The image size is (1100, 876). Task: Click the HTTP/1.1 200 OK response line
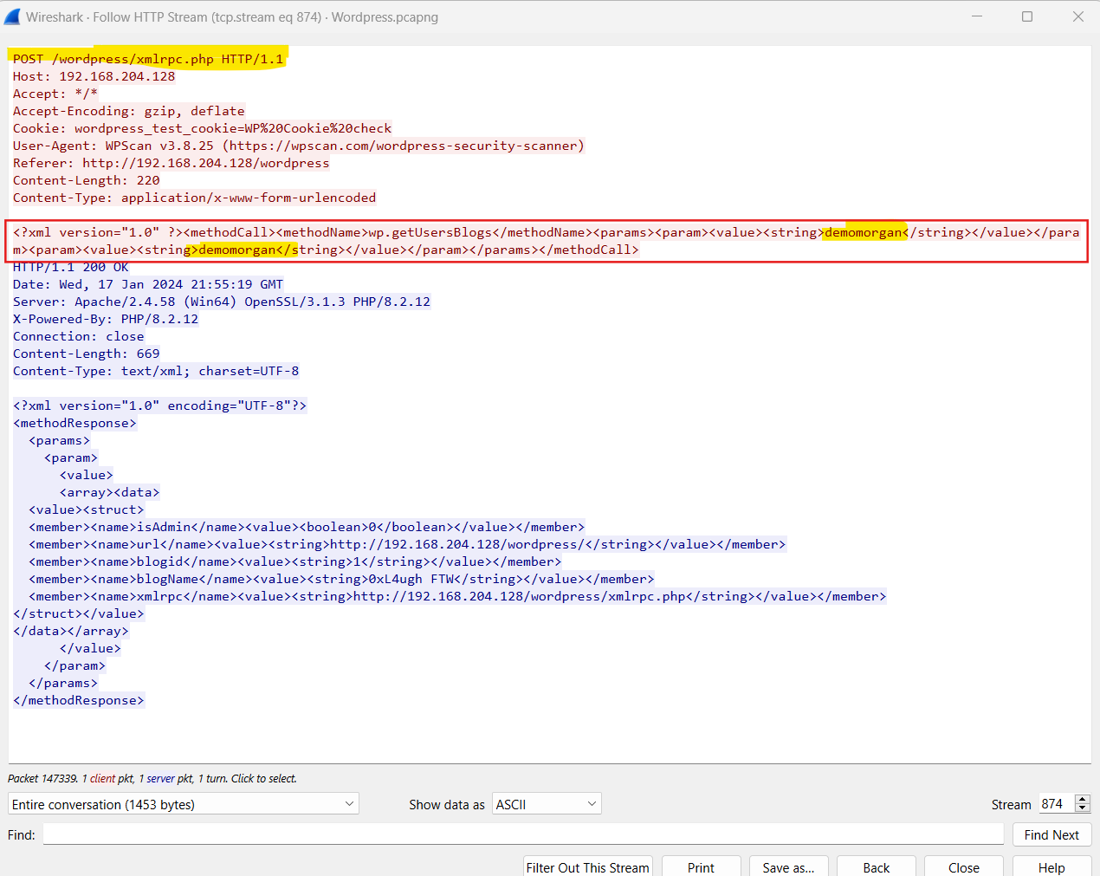click(x=70, y=267)
